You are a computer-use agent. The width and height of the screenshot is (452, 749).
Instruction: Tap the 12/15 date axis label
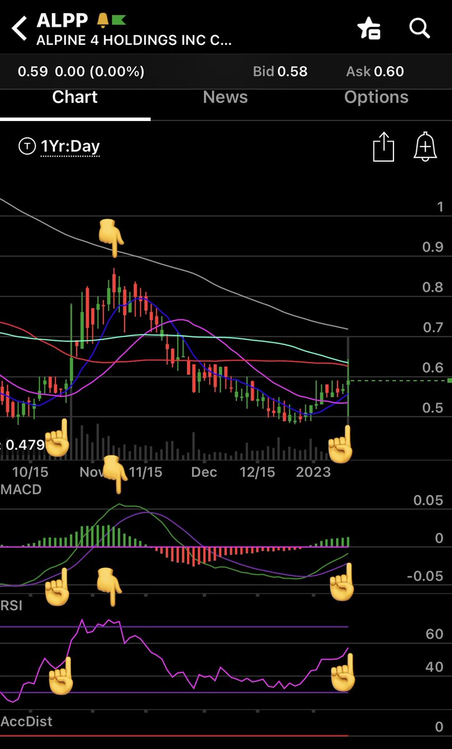coord(257,472)
